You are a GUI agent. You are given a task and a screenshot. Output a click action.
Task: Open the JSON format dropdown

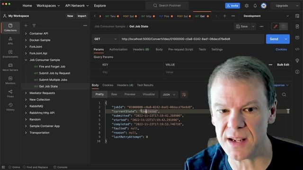point(169,94)
